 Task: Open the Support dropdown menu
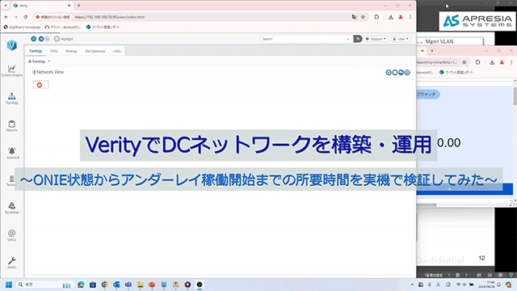click(376, 39)
